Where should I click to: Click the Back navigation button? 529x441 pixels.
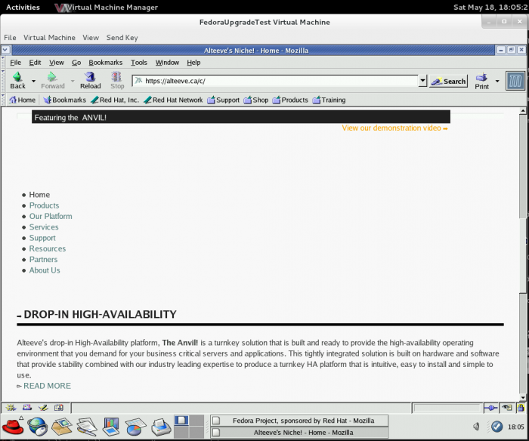tap(17, 79)
